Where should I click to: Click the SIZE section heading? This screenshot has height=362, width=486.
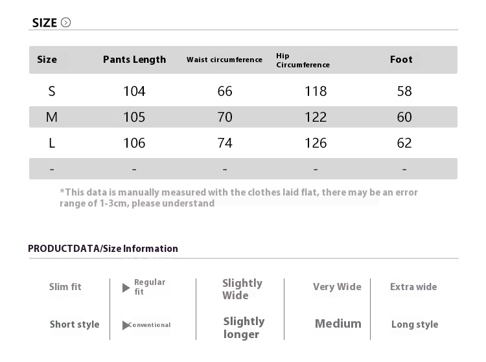coord(45,23)
